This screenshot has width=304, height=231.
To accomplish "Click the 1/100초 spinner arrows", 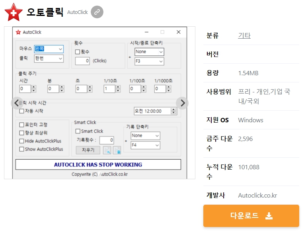I will coord(144,89).
